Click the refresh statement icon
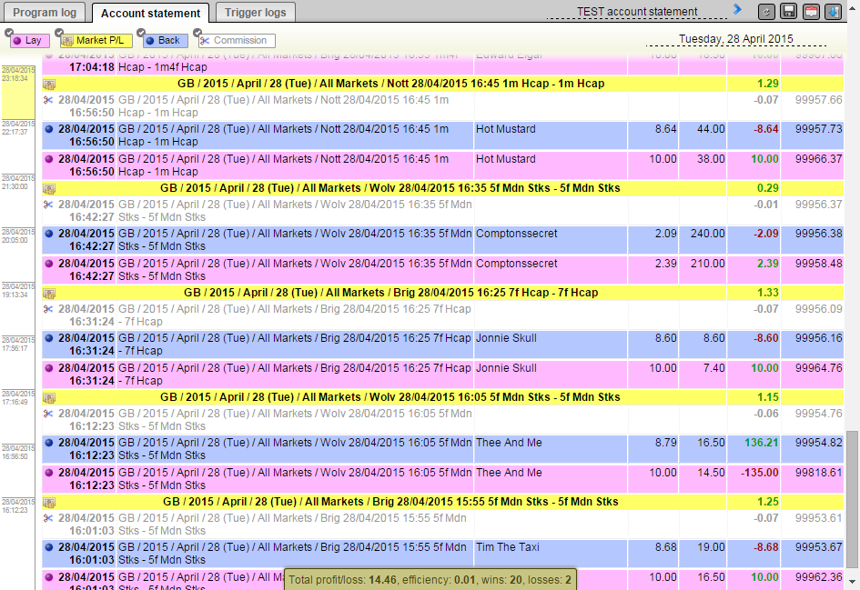The width and height of the screenshot is (860, 590). [766, 12]
